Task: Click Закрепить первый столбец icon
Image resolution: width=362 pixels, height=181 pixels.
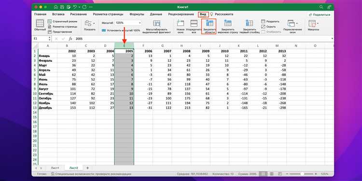Action: [x=250, y=23]
